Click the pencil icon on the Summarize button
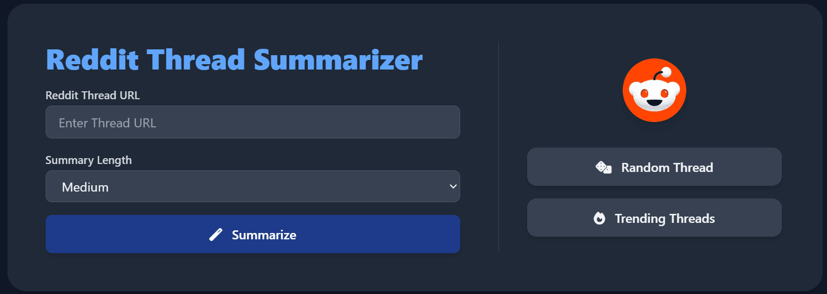Viewport: 827px width, 294px height. [x=216, y=235]
